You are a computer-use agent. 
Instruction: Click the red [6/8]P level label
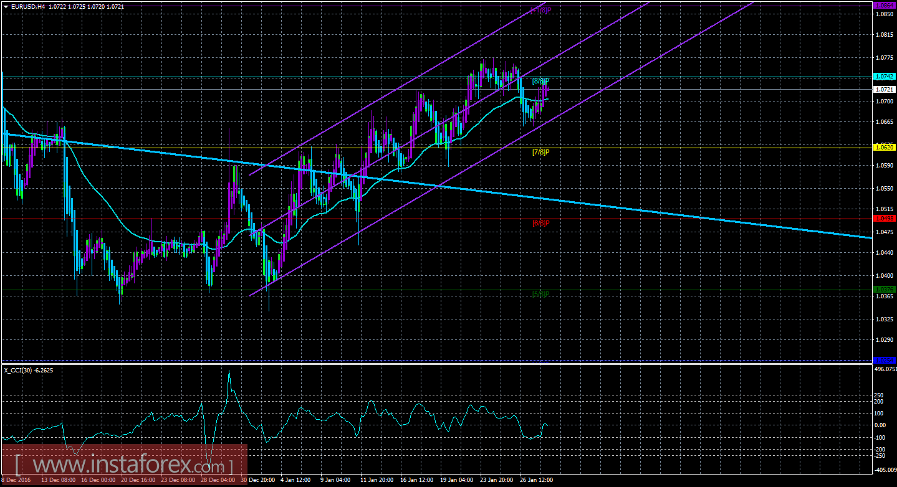point(540,223)
